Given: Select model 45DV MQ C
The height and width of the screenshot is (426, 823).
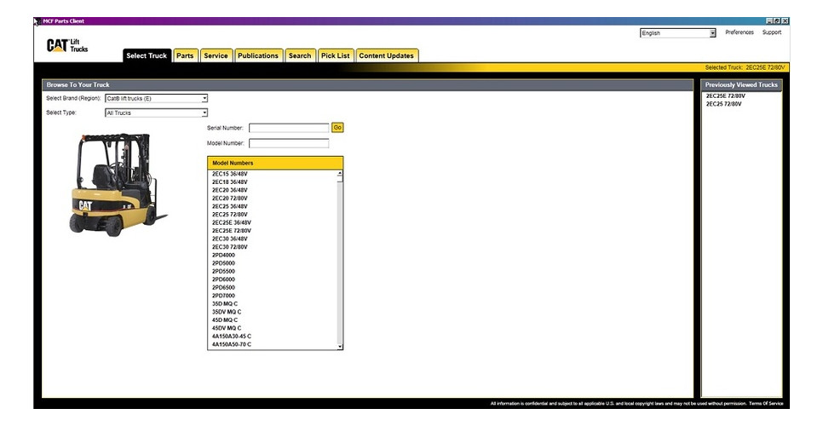Looking at the screenshot, I should (227, 328).
